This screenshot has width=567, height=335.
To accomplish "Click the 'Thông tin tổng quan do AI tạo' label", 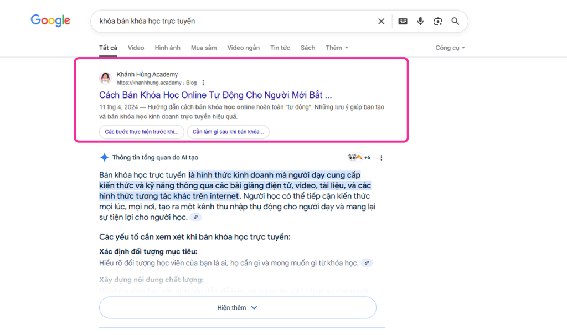I will [155, 157].
